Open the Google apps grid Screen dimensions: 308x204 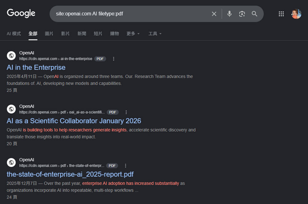pos(281,14)
